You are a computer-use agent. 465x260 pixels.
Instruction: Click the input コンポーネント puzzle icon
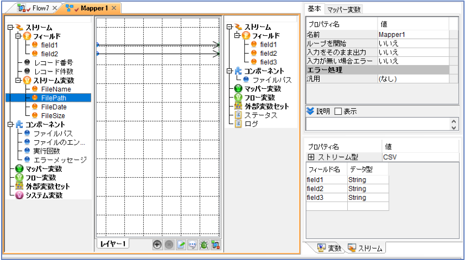click(20, 125)
